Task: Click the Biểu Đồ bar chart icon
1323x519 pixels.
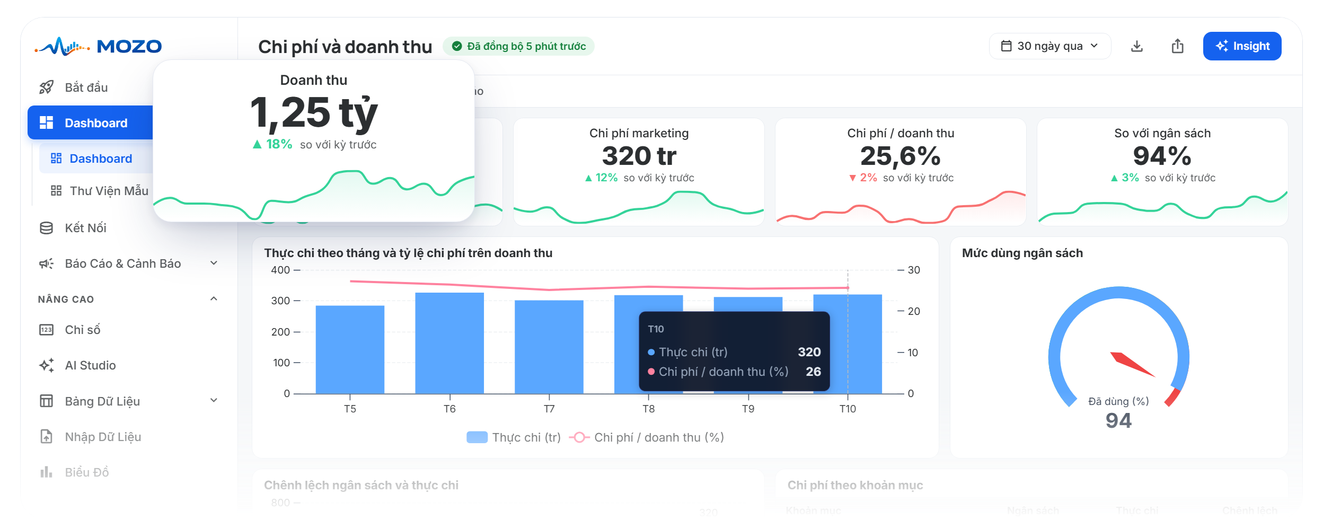Action: (47, 472)
